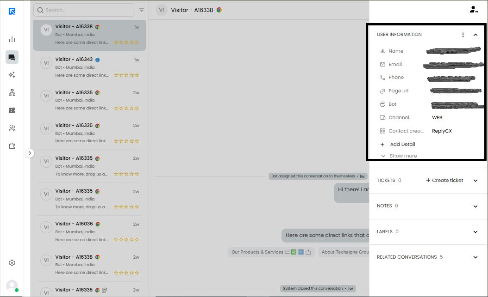Click Create ticket button

(x=444, y=181)
